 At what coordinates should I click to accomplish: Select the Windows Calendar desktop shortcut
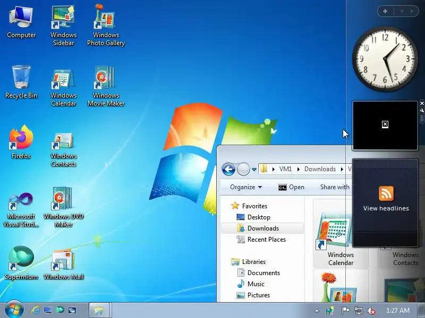(63, 87)
